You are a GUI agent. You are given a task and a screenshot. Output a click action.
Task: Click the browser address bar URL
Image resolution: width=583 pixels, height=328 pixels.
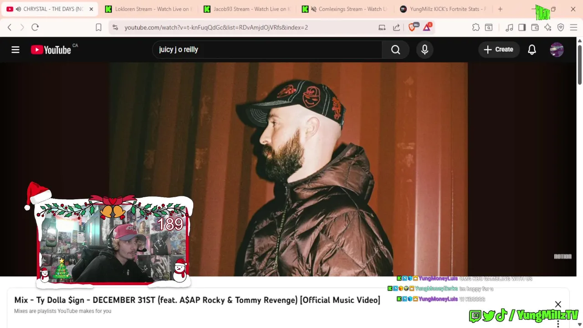point(216,27)
